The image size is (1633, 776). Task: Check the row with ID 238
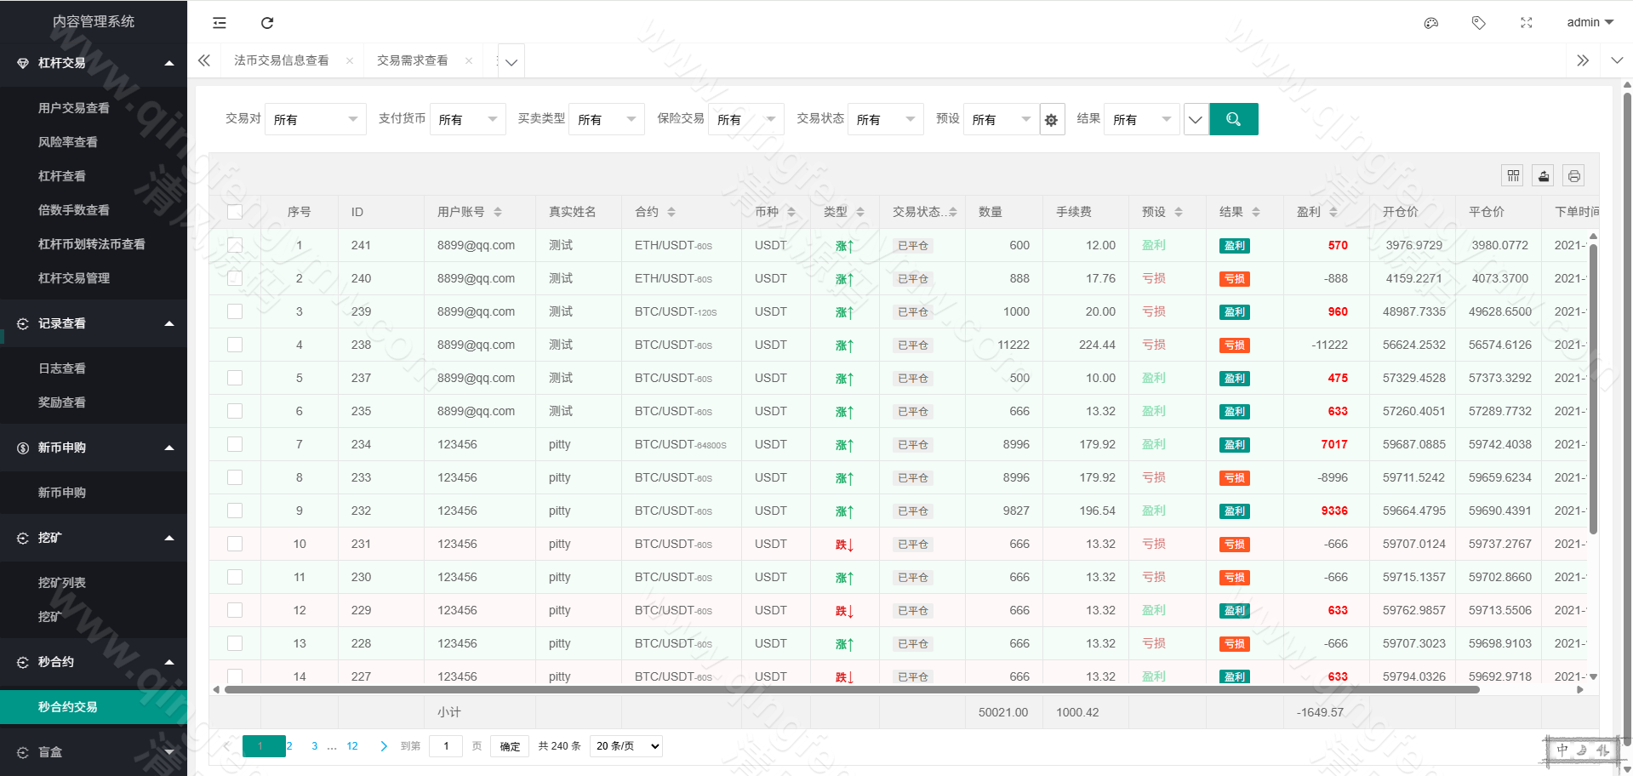pos(235,345)
